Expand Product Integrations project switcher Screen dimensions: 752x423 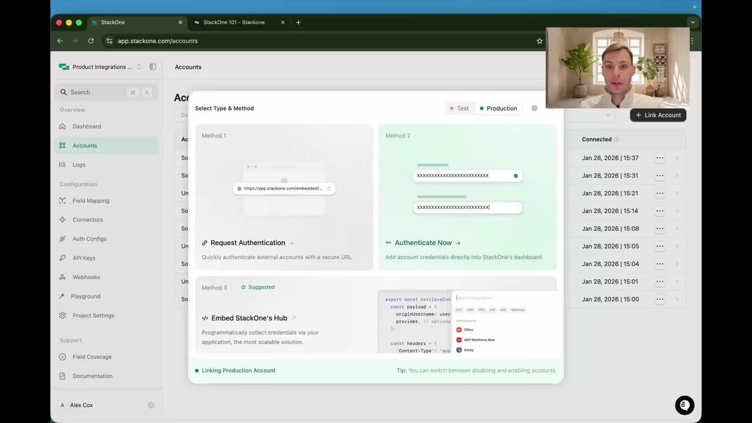(x=100, y=67)
